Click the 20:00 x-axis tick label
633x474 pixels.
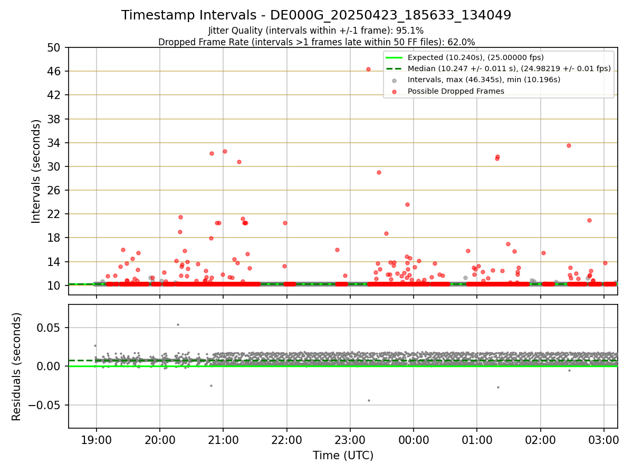(160, 439)
